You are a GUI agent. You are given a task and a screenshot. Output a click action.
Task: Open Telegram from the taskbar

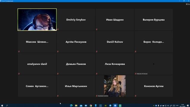click(x=110, y=106)
